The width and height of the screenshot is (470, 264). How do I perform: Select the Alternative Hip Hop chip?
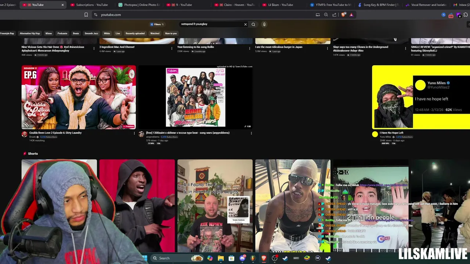(x=30, y=33)
